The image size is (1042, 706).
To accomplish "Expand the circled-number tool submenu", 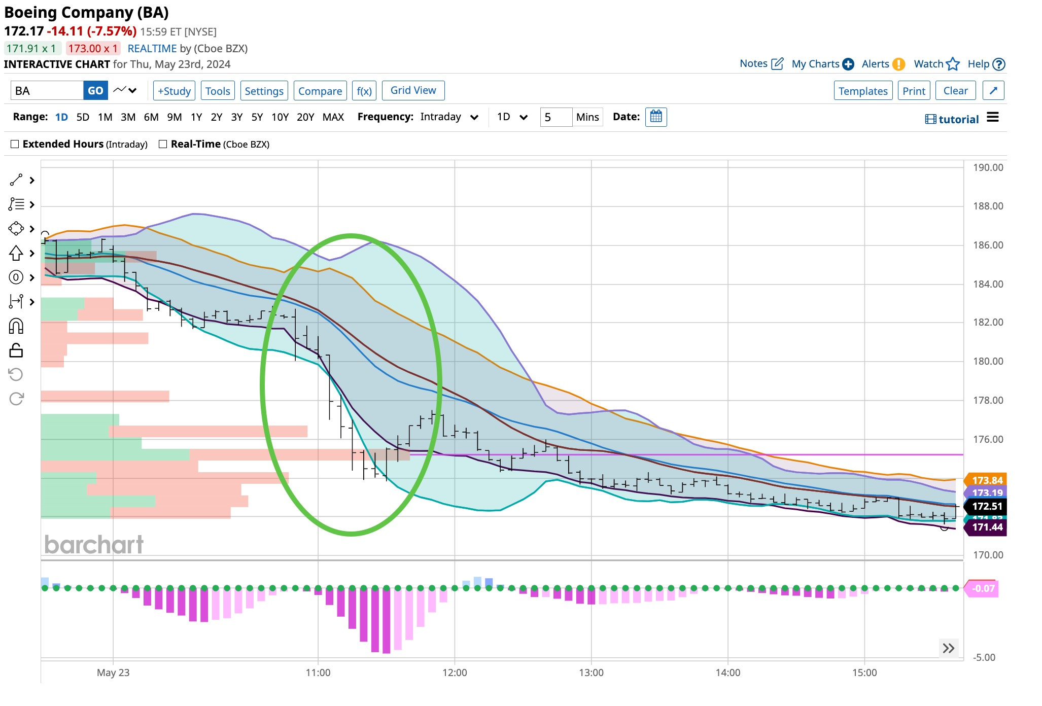I will coord(32,277).
